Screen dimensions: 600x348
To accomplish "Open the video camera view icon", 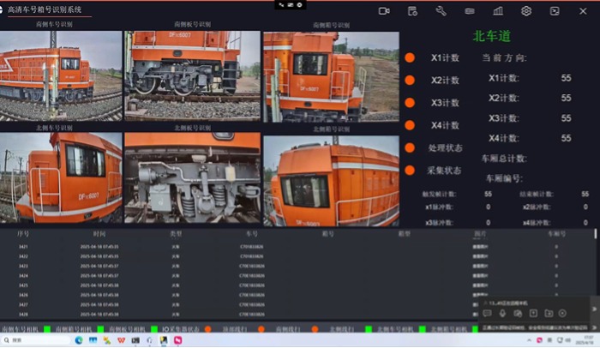I will coord(384,11).
